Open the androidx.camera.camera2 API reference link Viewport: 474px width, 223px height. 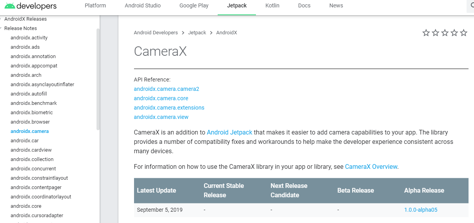tap(166, 89)
